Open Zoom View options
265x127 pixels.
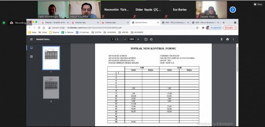pyautogui.click(x=258, y=4)
